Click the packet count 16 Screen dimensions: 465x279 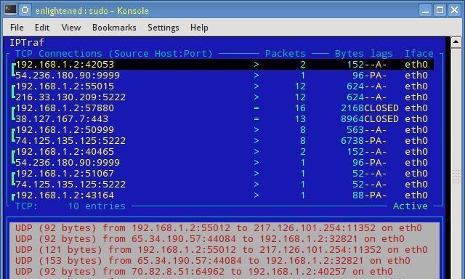(x=300, y=108)
